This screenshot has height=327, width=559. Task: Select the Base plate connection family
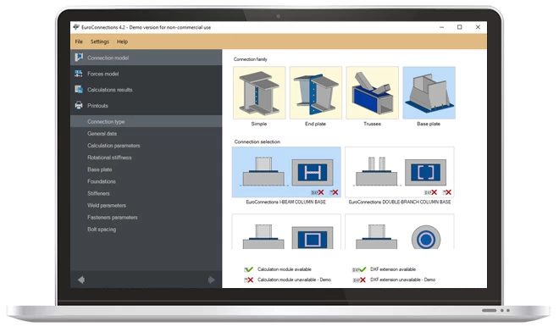coord(429,92)
